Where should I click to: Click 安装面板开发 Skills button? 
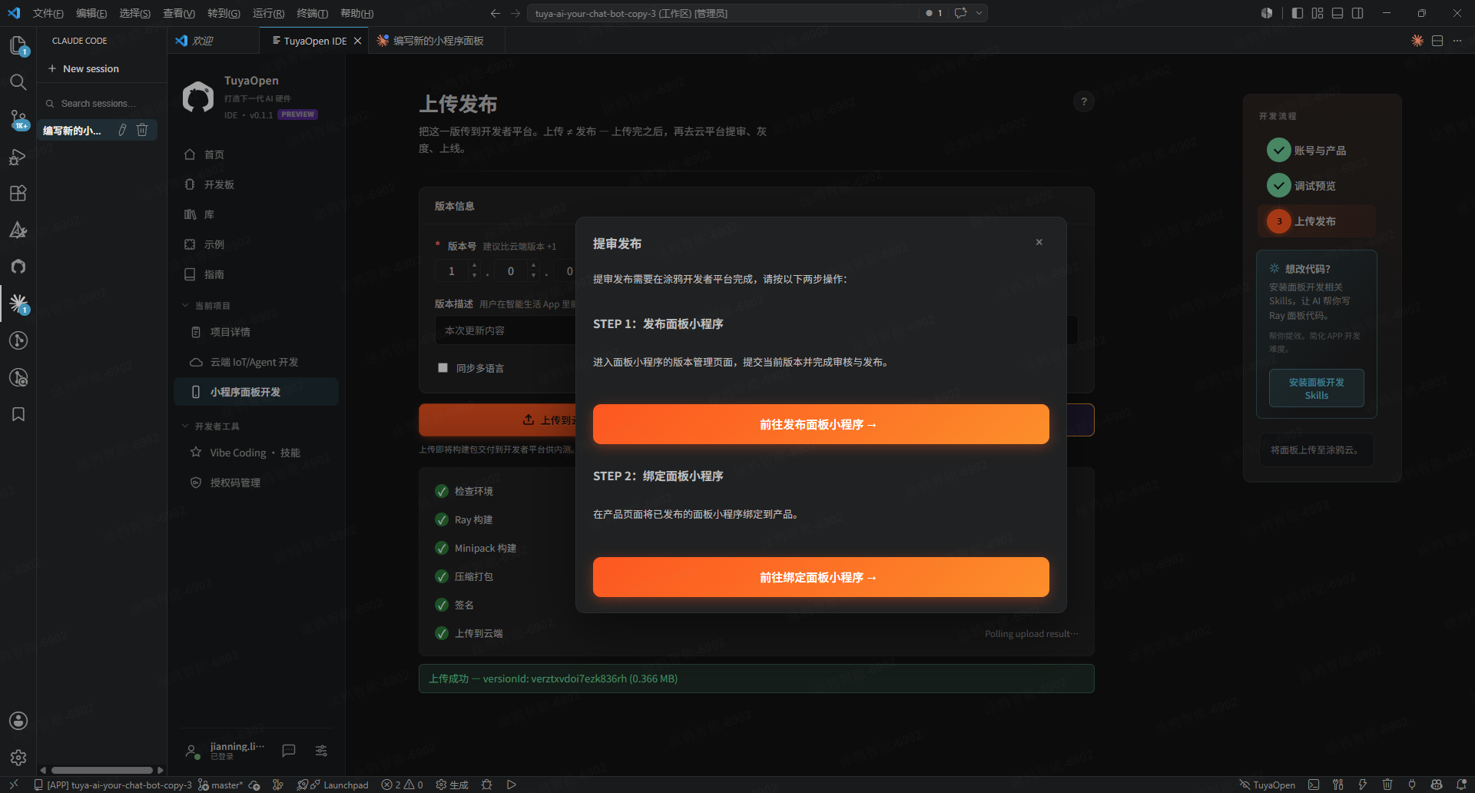point(1316,388)
